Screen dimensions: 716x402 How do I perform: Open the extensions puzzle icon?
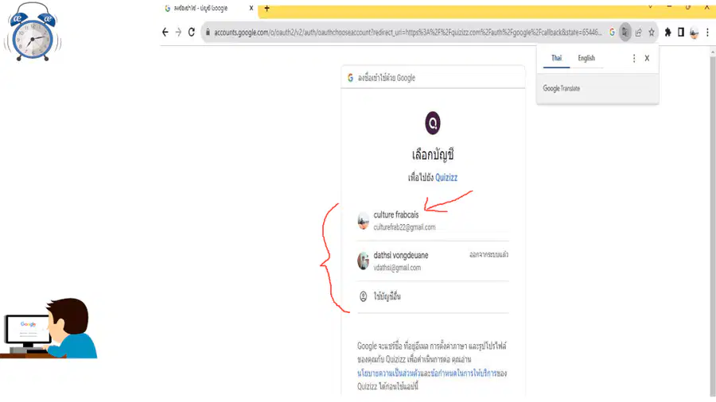[667, 33]
